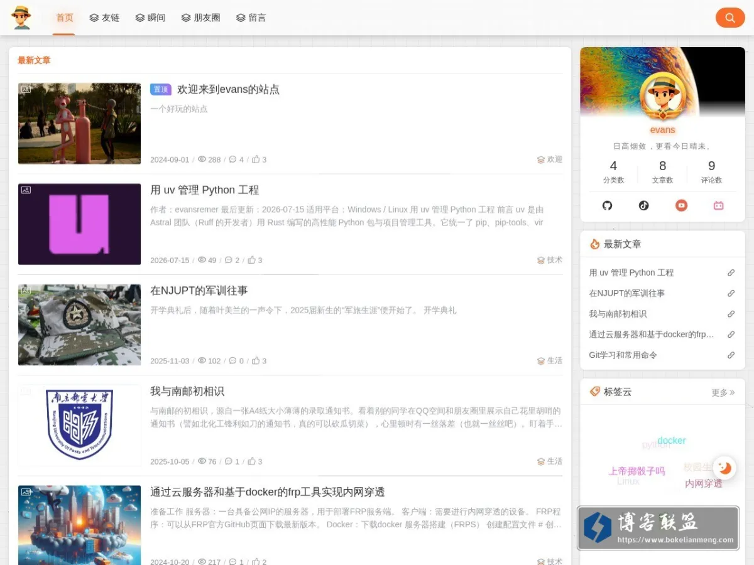Open article 通过云服务器和基于docker的frp工具实现内网穿透
The image size is (754, 565).
coord(267,492)
